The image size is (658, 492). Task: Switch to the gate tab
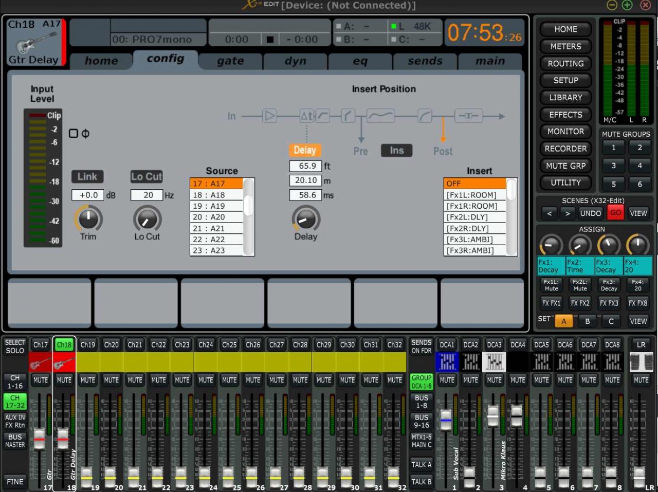230,61
